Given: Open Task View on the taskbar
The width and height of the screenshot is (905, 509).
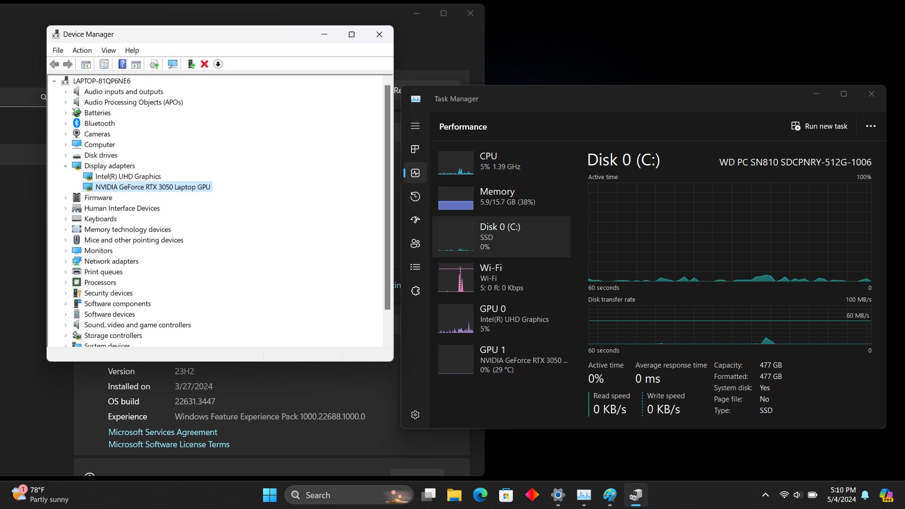Looking at the screenshot, I should tap(428, 495).
